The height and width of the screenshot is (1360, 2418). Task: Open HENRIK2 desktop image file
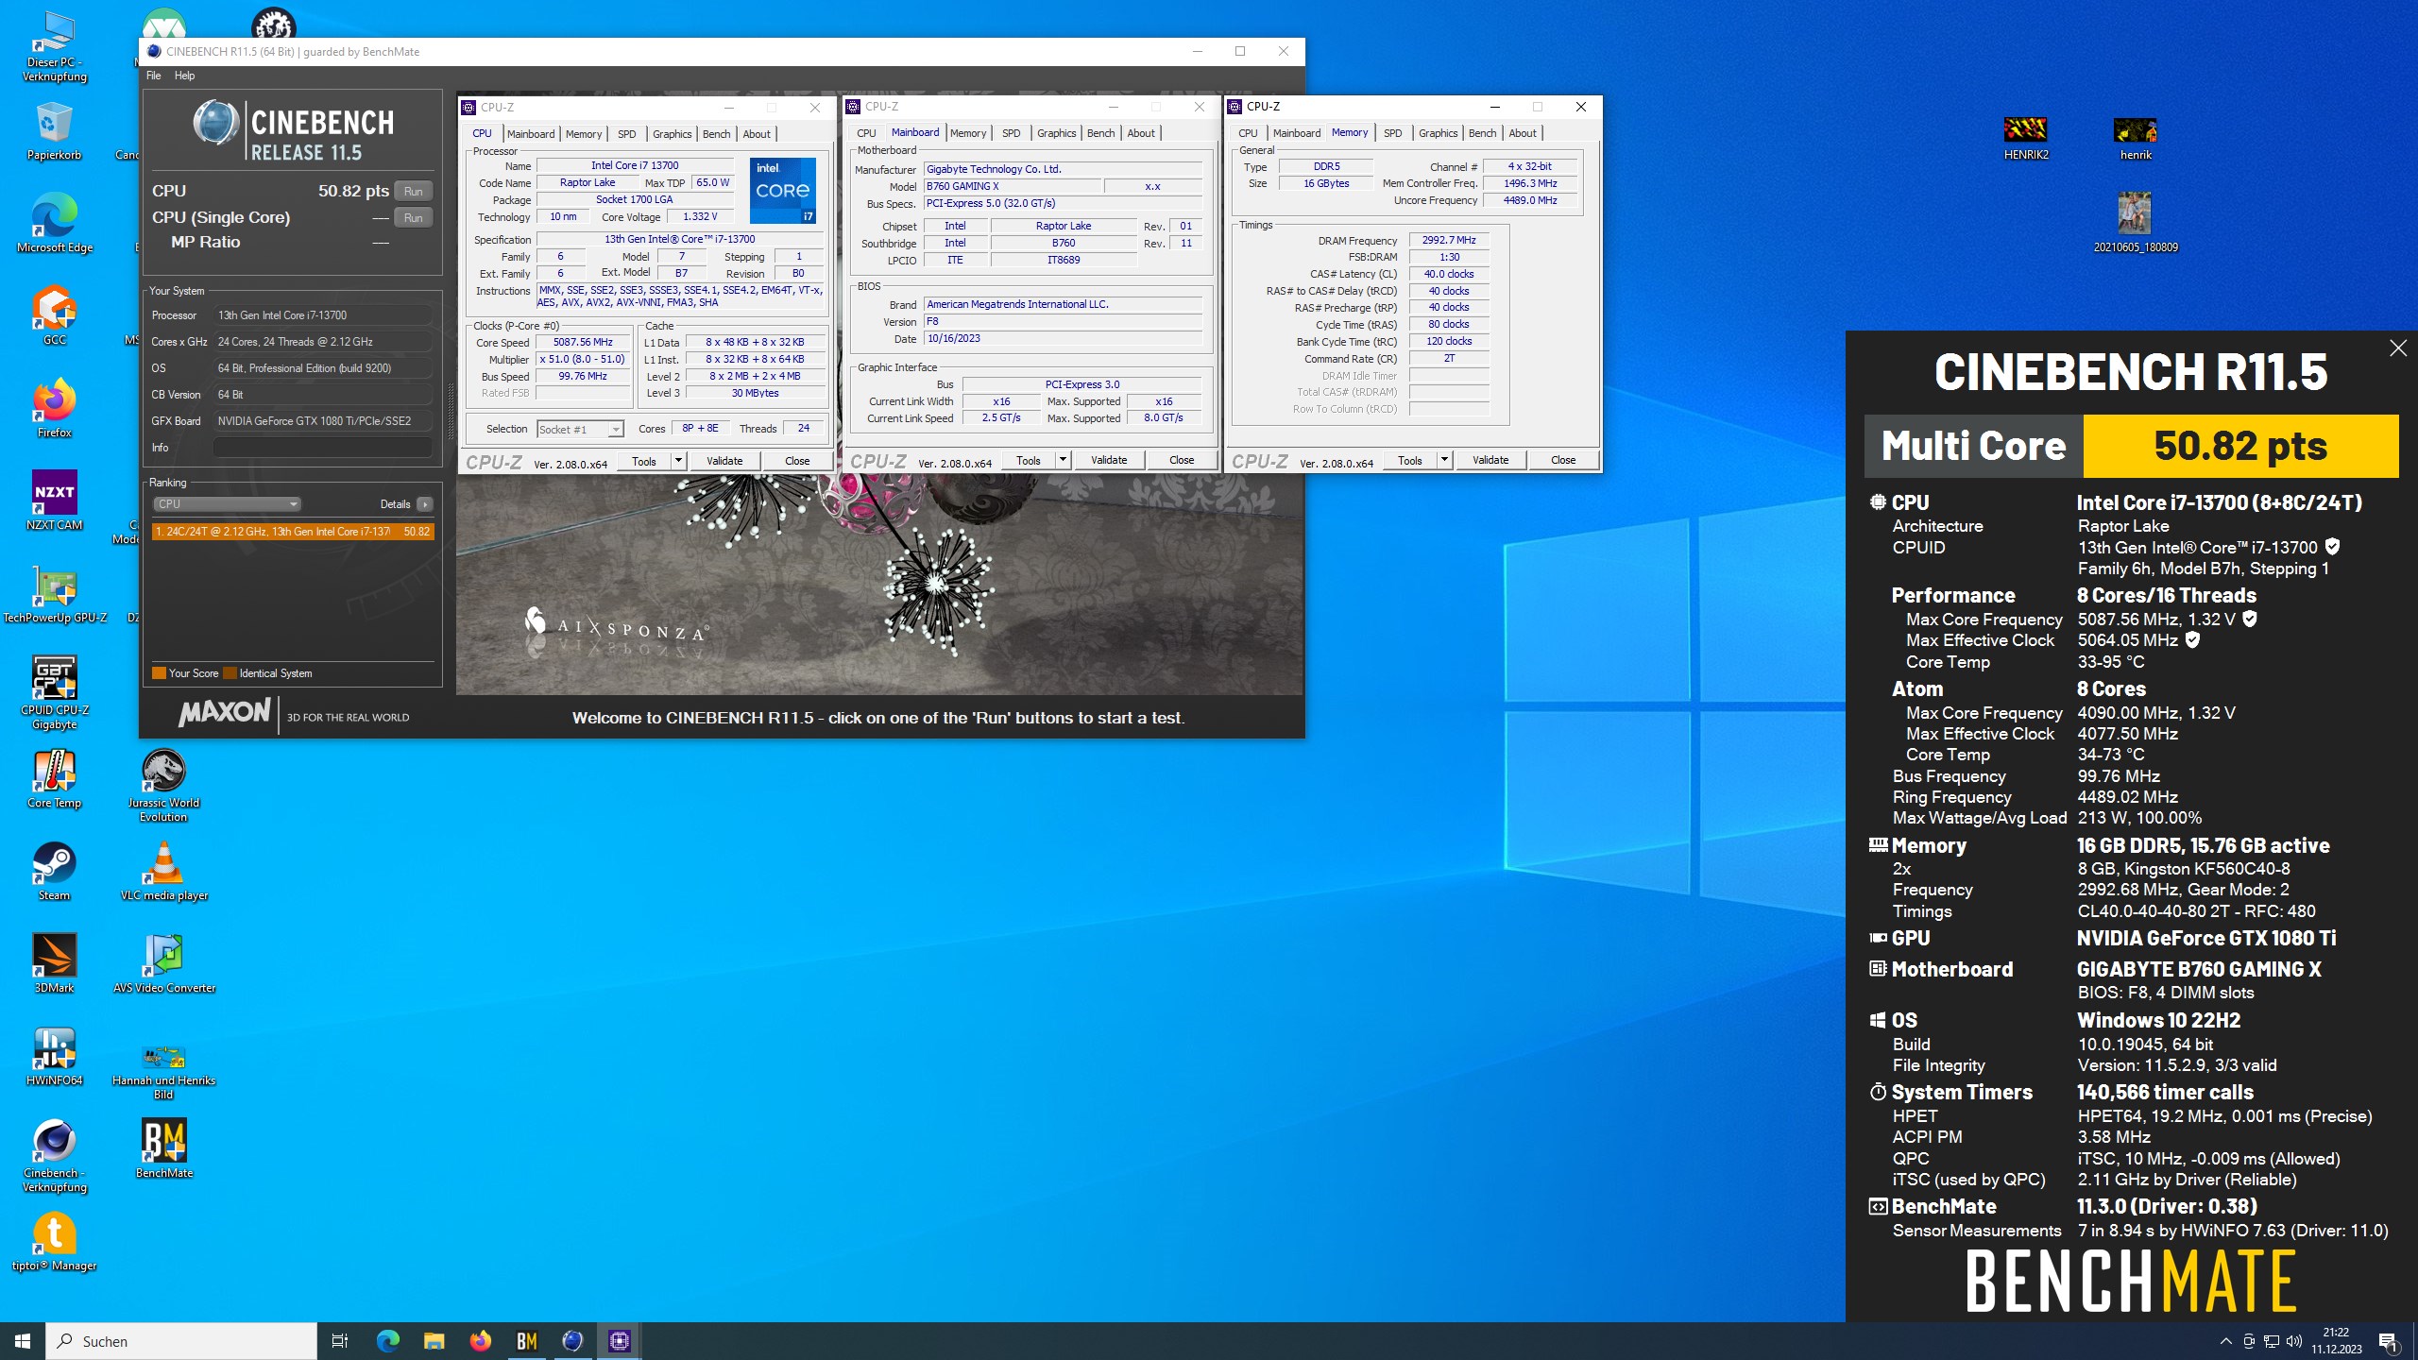(2026, 138)
